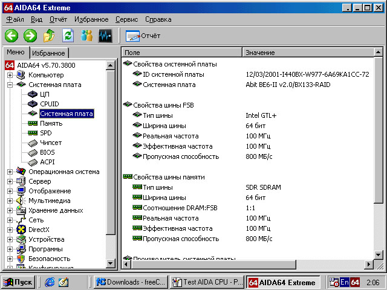Click the folder up-level toolbar icon
The width and height of the screenshot is (387, 290).
point(49,36)
